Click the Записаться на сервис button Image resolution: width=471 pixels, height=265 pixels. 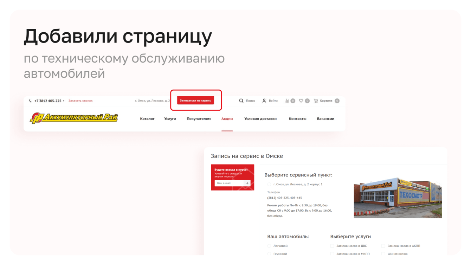click(x=195, y=101)
